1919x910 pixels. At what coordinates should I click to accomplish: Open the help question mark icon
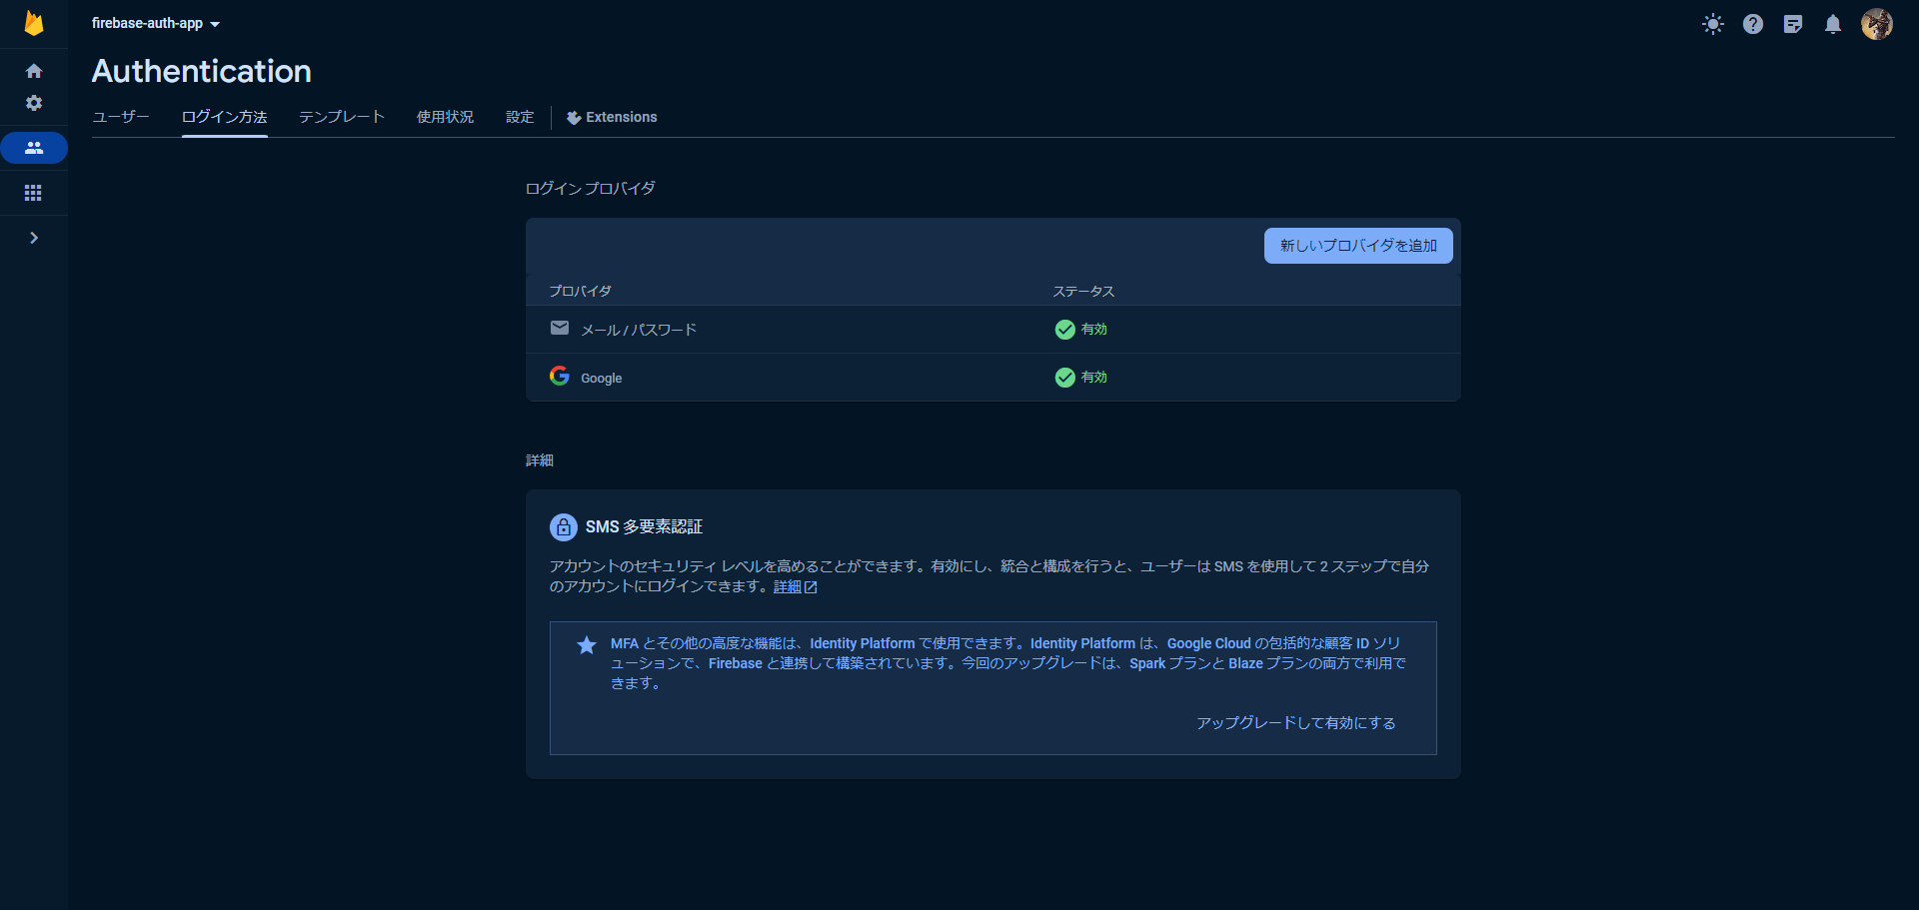tap(1752, 24)
